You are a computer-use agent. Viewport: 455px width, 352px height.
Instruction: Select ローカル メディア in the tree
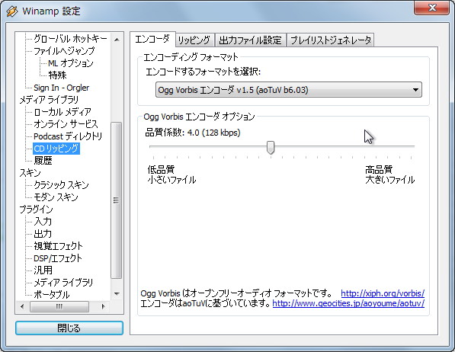(x=62, y=112)
